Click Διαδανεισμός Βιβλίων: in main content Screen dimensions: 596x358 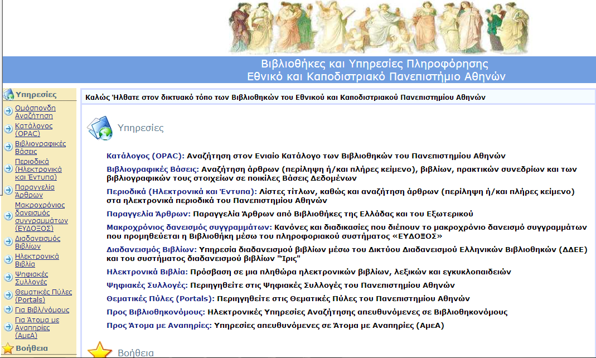pos(151,250)
